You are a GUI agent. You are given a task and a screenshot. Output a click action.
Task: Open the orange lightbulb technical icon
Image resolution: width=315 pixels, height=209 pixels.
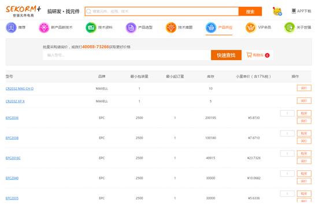[x=171, y=28]
